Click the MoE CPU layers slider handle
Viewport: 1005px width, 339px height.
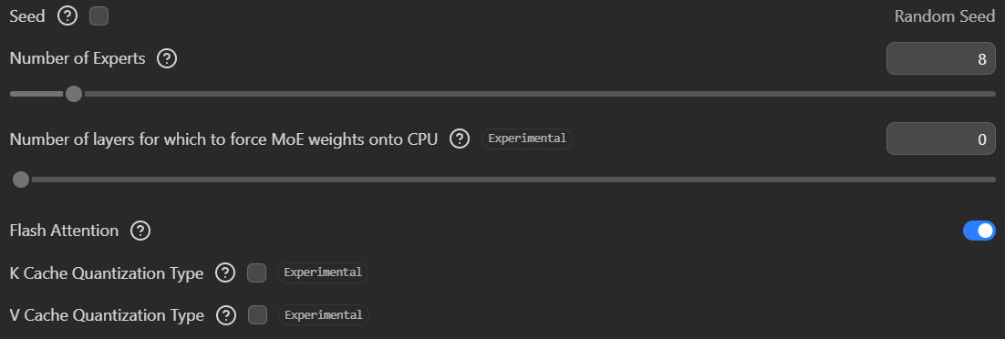(21, 180)
